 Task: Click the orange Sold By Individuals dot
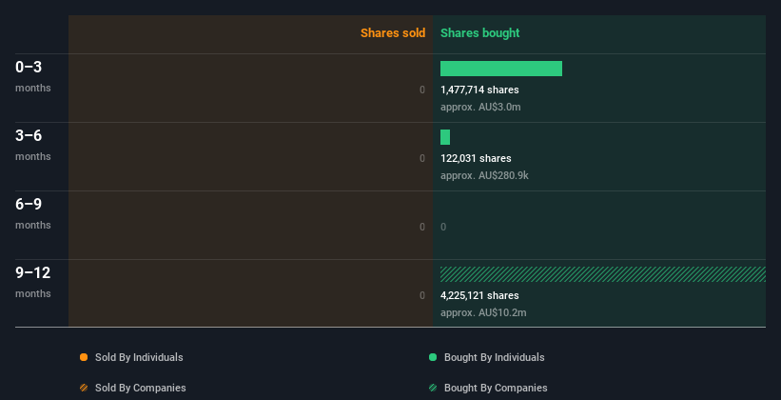[x=84, y=357]
